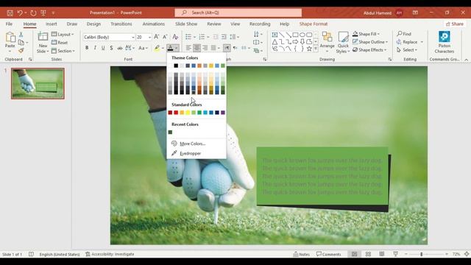The height and width of the screenshot is (265, 471).
Task: Open the Line Spacing options
Action: pos(234,37)
